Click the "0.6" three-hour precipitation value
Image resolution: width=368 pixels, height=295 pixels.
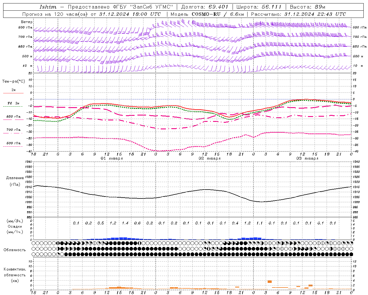pyautogui.click(x=137, y=223)
